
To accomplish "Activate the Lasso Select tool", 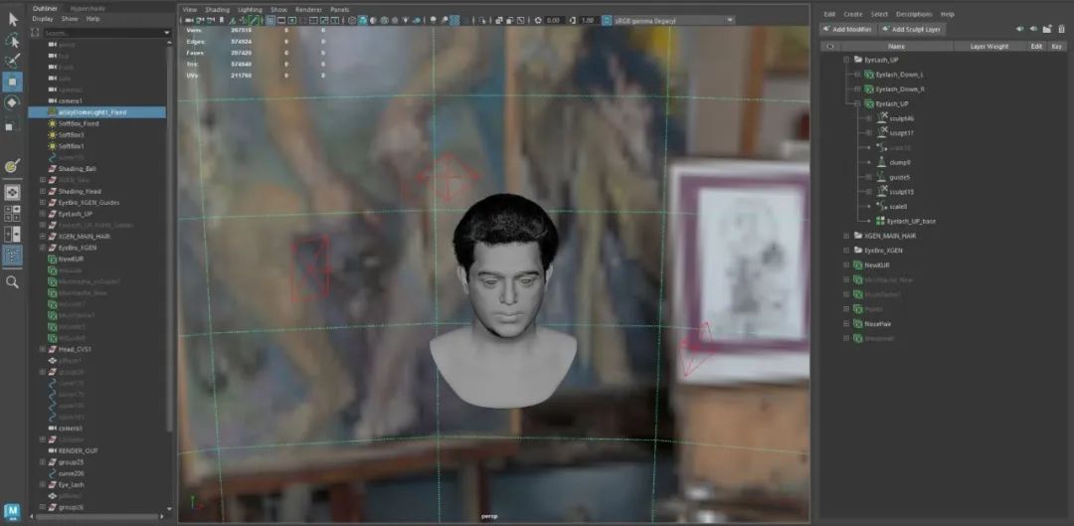I will (x=13, y=40).
